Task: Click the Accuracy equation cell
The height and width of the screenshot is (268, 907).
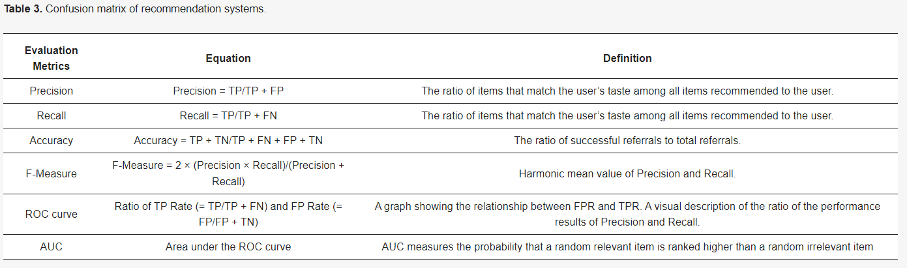Action: pos(228,140)
